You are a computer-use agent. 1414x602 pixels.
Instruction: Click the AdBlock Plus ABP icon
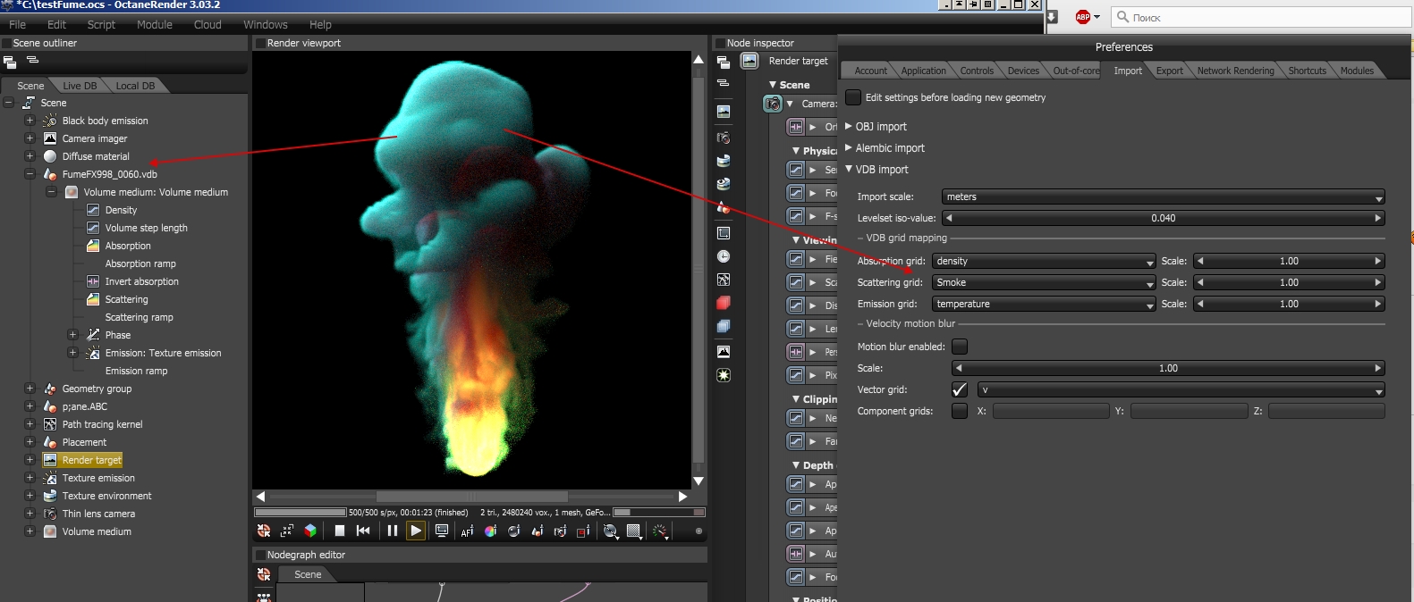(1083, 17)
